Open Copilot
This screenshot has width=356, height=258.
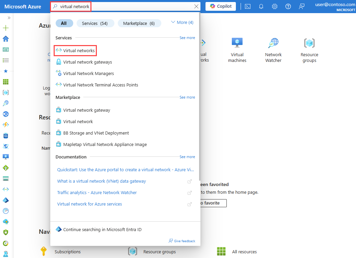click(220, 6)
